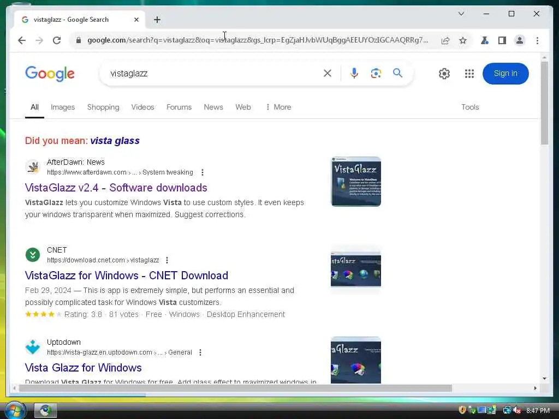Click the afterdawn.com URL breadcrumb
This screenshot has height=419, width=559.
click(x=120, y=172)
